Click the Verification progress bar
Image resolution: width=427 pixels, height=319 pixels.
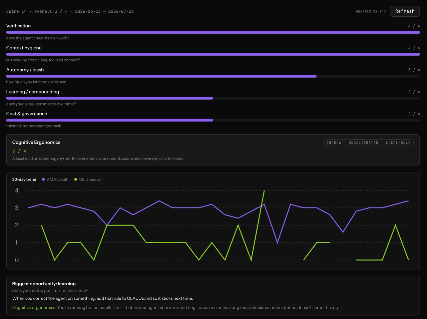tap(213, 32)
